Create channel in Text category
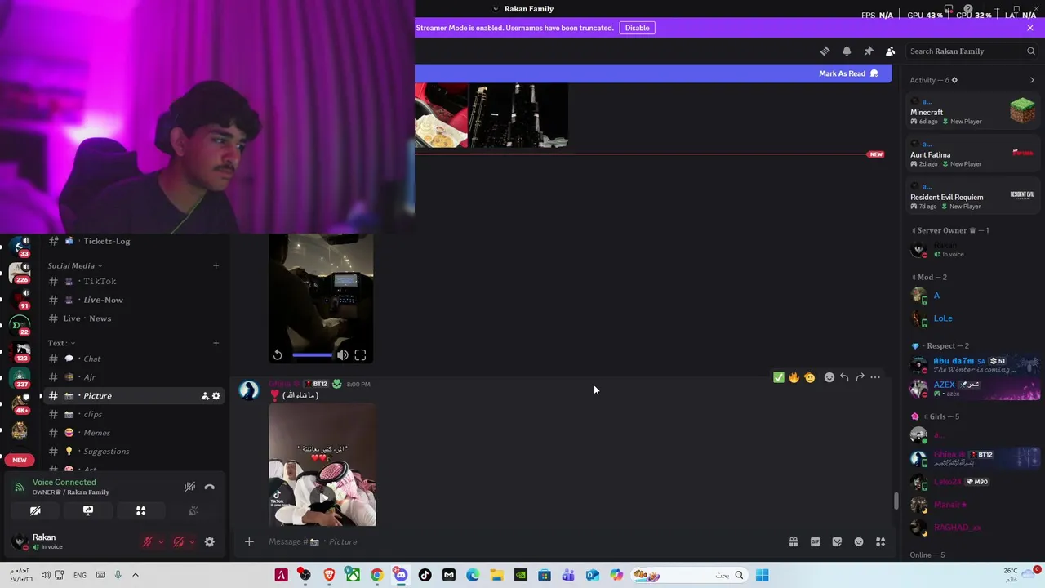 point(216,343)
